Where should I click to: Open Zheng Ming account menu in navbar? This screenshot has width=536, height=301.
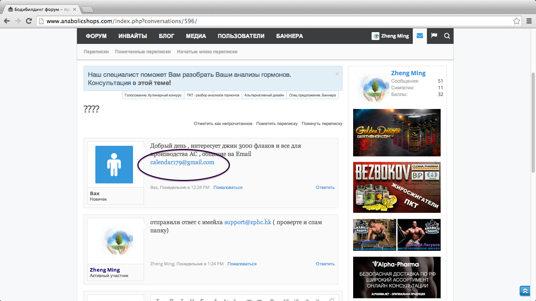coord(390,36)
